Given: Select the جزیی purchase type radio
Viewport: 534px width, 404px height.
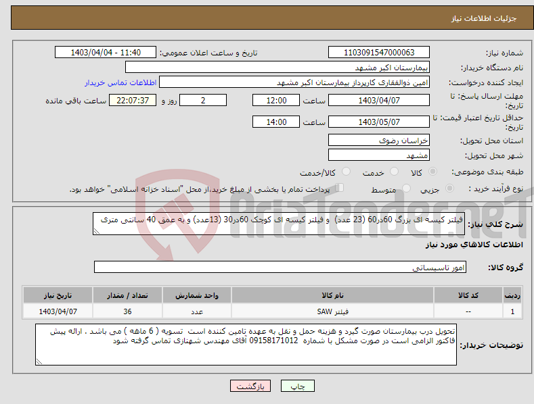Looking at the screenshot, I should 449,188.
